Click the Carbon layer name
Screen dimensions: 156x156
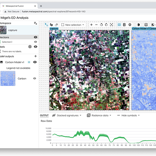point(22,79)
